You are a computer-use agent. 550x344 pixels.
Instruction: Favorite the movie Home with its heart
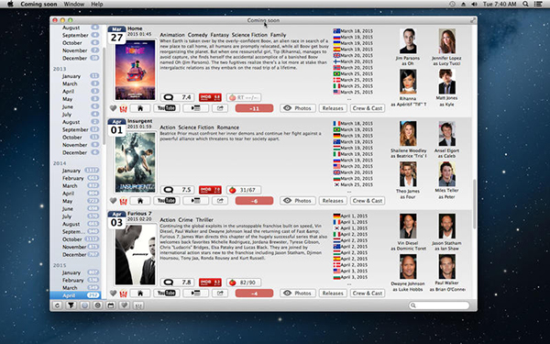113,108
